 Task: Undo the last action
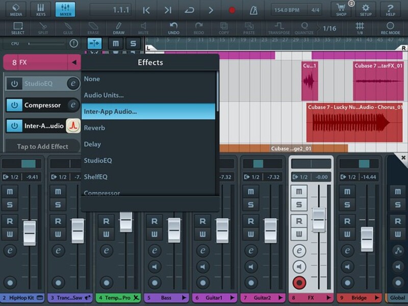click(x=173, y=28)
